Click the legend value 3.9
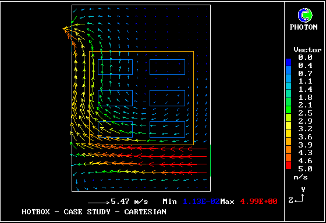 coord(305,145)
